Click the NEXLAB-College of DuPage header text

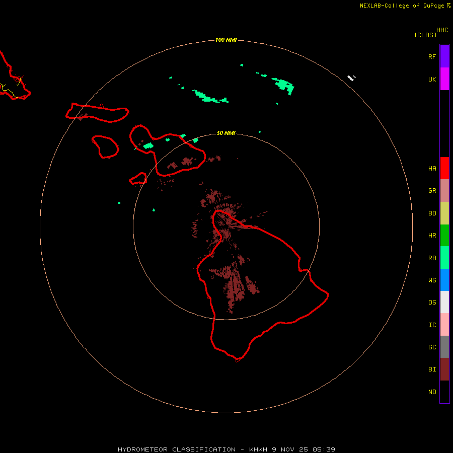click(402, 6)
